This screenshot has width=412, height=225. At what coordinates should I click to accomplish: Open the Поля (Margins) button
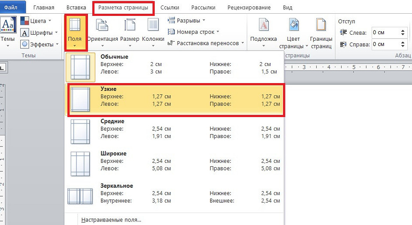pos(76,32)
